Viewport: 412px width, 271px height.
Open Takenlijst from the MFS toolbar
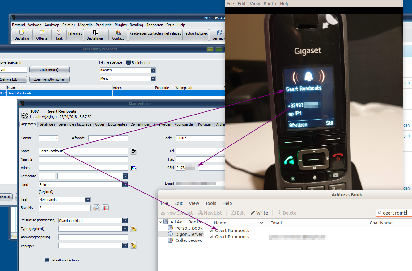point(75,35)
